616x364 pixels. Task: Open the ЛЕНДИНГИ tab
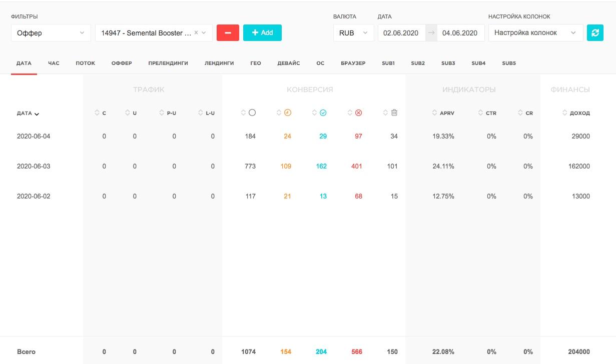pyautogui.click(x=219, y=63)
